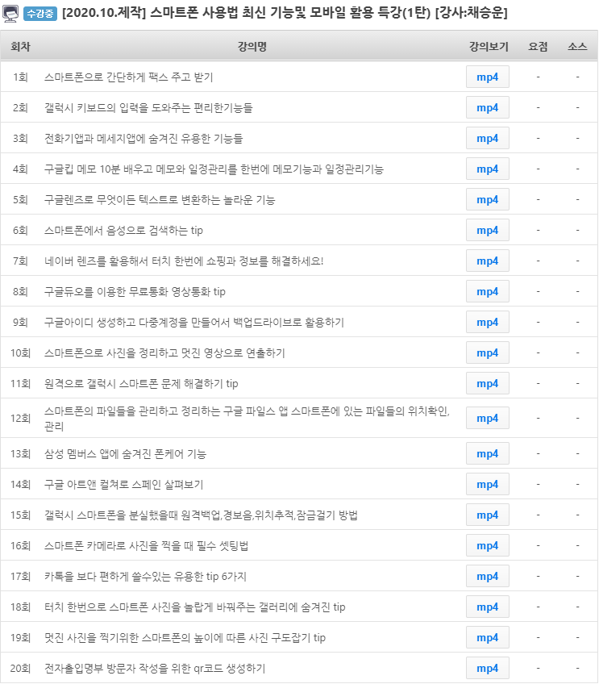Screen dimensions: 599x684
Task: Click the 소스 column header
Action: pyautogui.click(x=577, y=46)
